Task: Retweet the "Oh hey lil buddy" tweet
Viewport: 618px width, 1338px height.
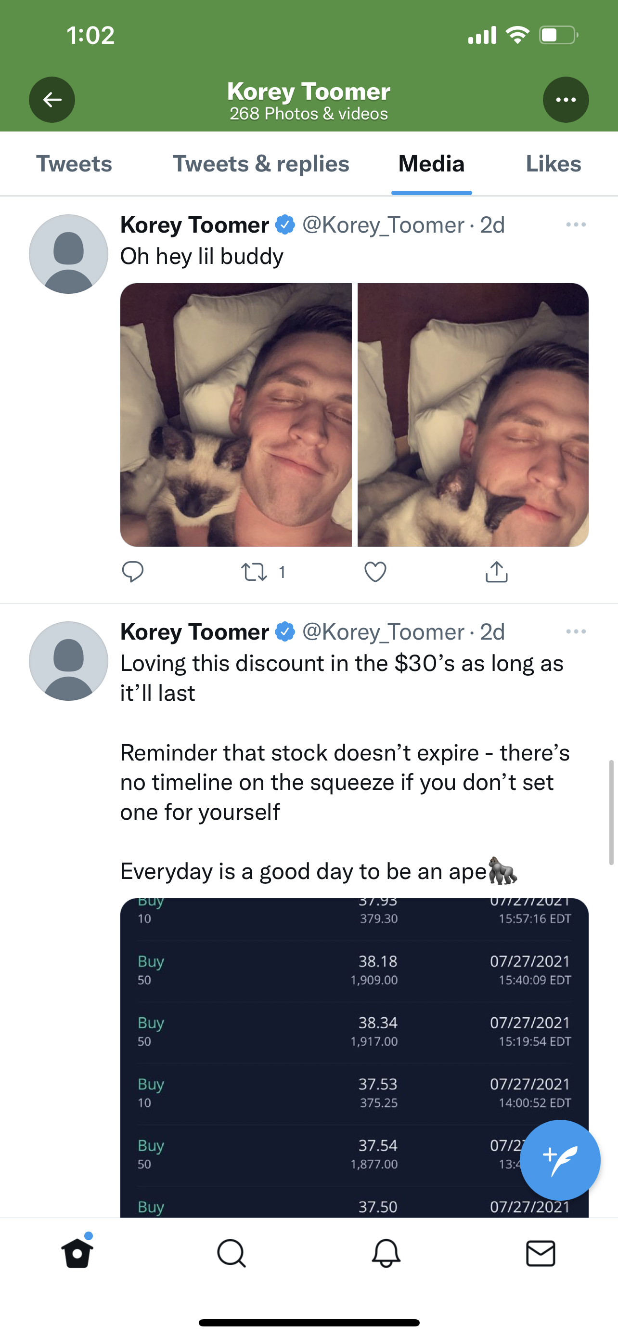Action: coord(254,572)
